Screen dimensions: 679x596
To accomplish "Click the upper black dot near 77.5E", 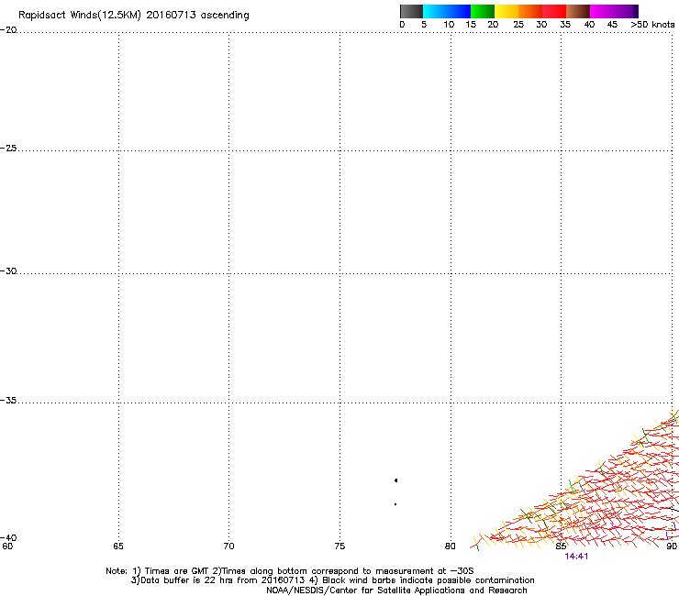I will [x=395, y=480].
